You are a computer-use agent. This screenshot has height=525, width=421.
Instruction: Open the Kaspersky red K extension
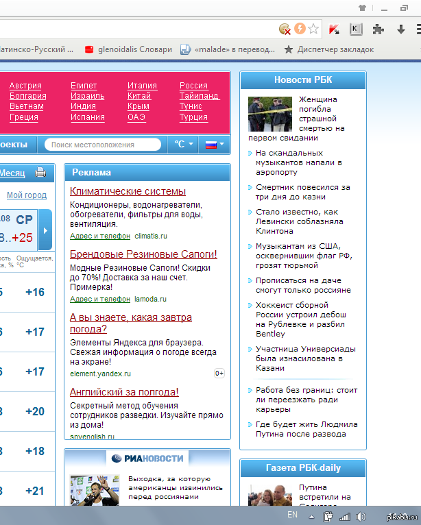tap(334, 29)
